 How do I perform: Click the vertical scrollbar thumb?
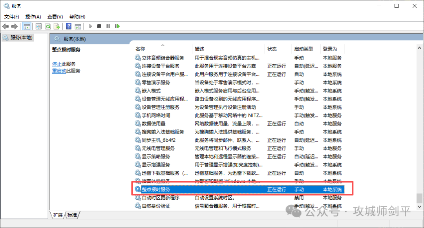click(x=419, y=198)
